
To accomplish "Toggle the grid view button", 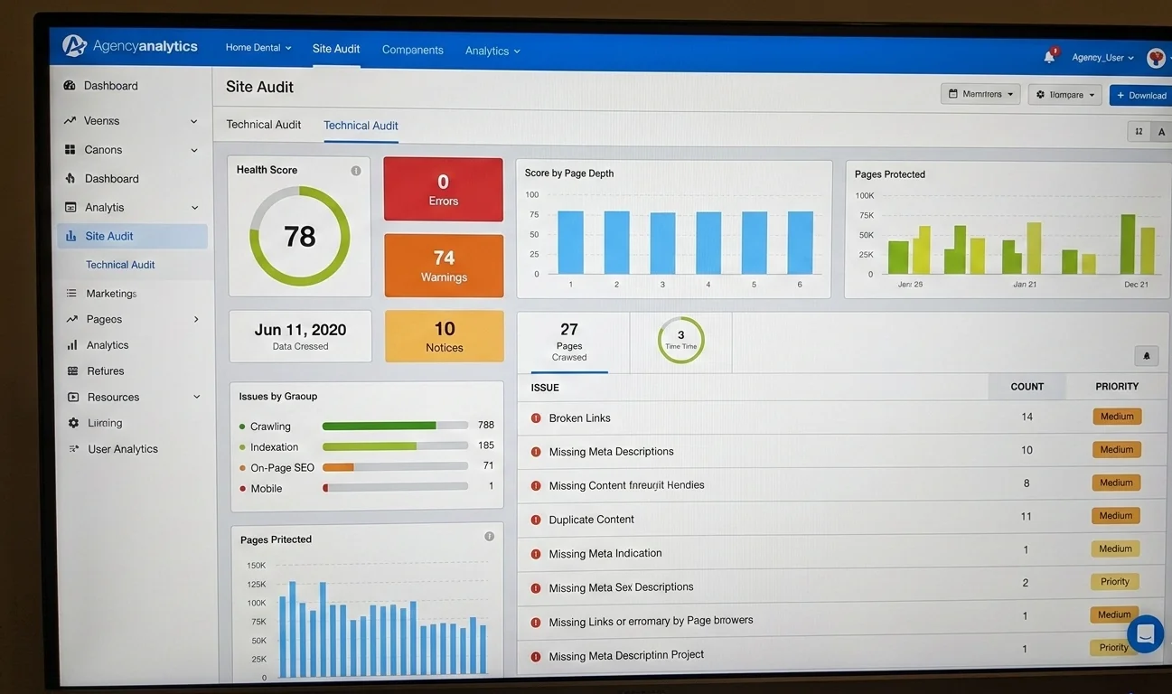I will (x=1139, y=132).
